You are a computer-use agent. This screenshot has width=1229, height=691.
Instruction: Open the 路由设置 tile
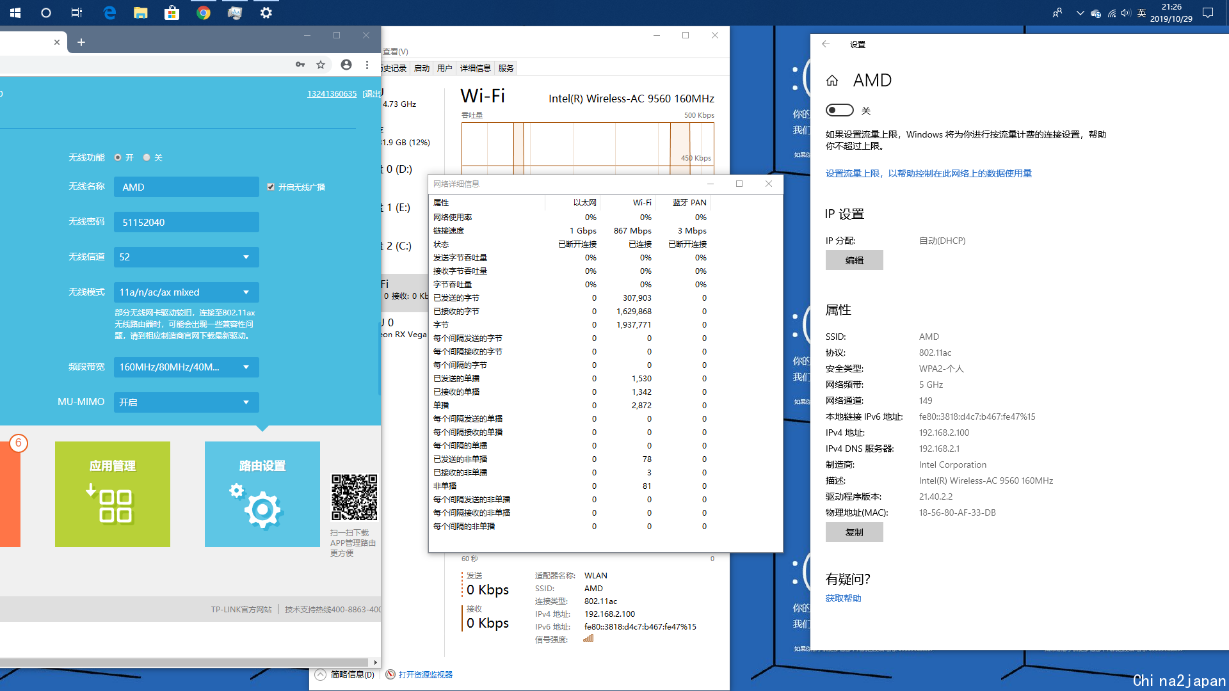[x=262, y=494]
